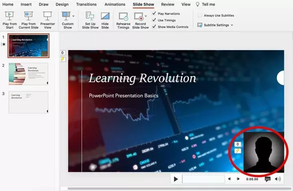Screen dimensions: 293x191
Task: Open the Animations tab
Action: point(115,4)
